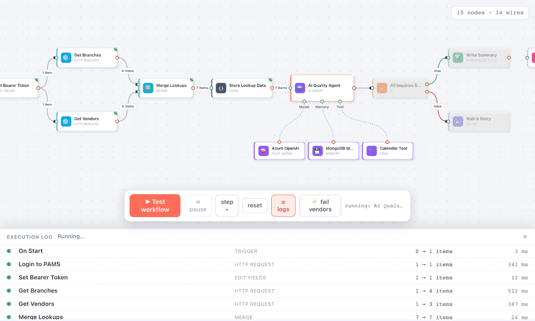Click the '1 → 4 items' log value
Screen dimensions: 535x321
pos(434,291)
